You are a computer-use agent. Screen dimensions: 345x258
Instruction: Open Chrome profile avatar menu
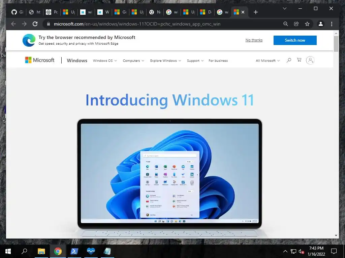(321, 24)
